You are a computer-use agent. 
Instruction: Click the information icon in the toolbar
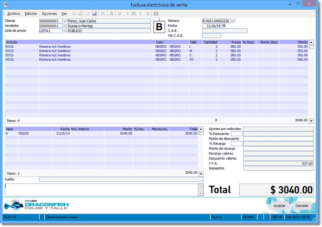(x=156, y=13)
